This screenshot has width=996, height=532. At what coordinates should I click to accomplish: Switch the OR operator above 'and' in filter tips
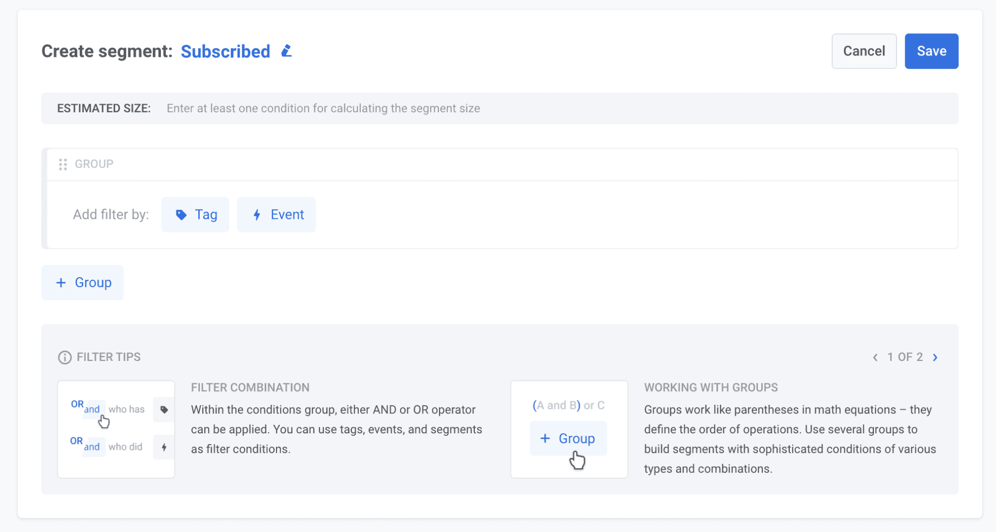76,404
